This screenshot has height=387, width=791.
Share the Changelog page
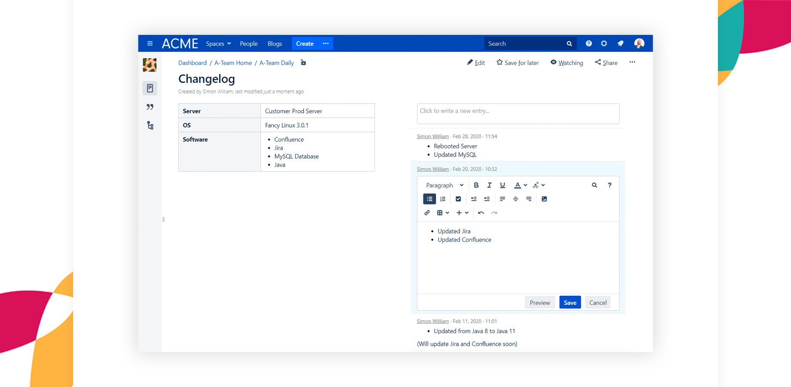point(606,63)
